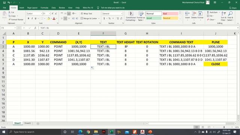Expand the Clear dropdown in Editing

pyautogui.click(x=215, y=19)
